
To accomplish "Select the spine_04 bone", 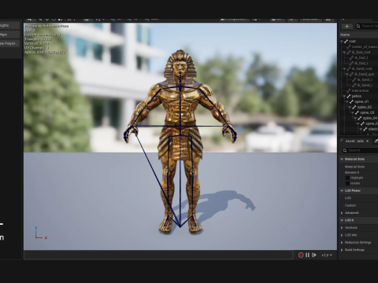I will click(370, 118).
